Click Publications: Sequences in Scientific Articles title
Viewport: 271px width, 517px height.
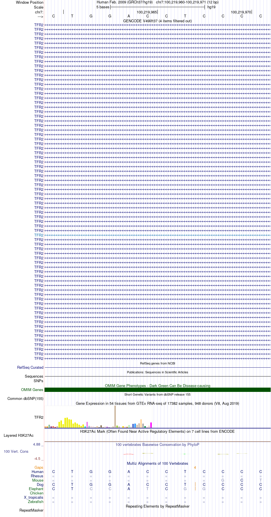point(157,372)
